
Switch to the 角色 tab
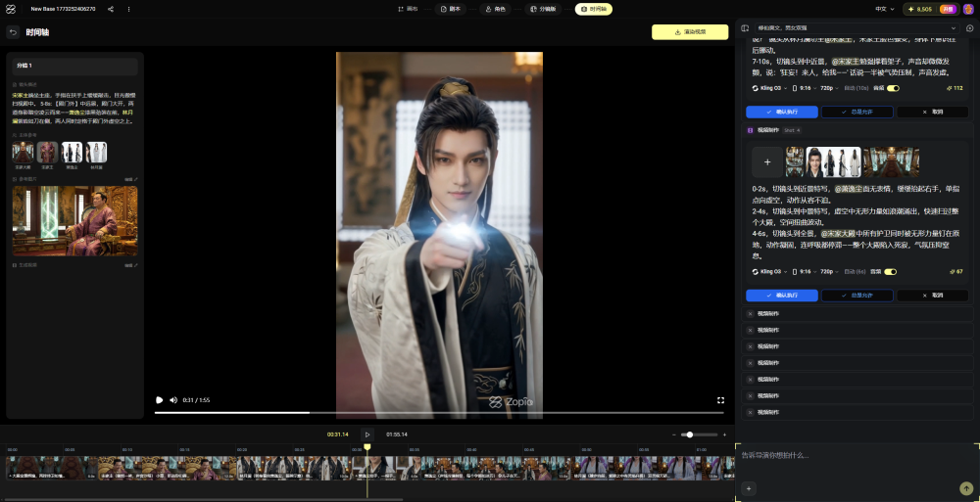click(495, 10)
